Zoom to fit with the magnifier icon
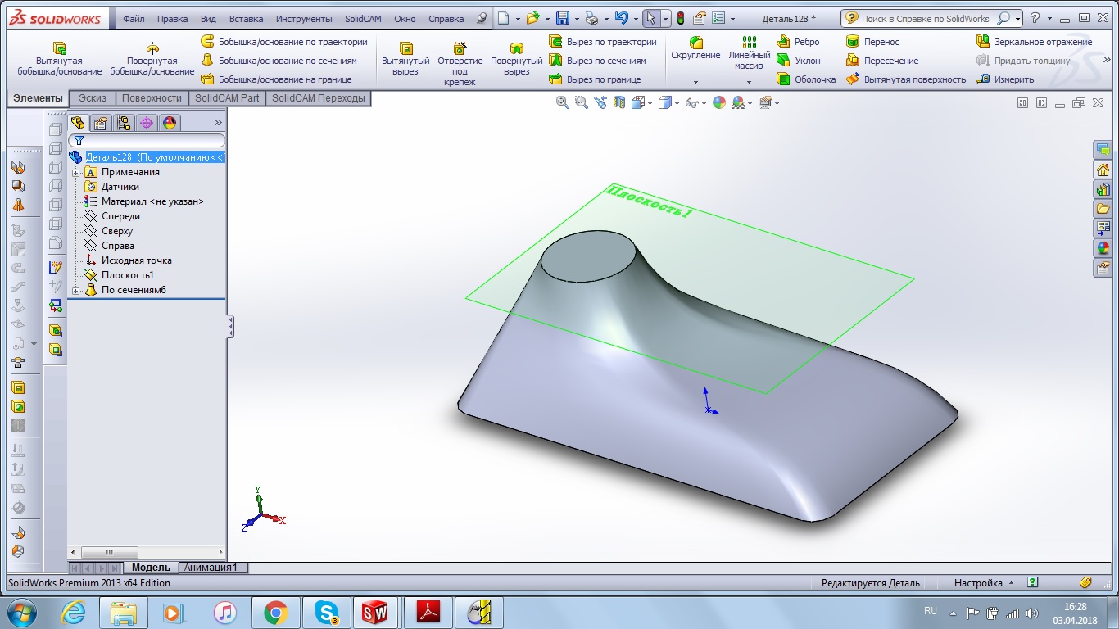The width and height of the screenshot is (1119, 629). pos(562,102)
